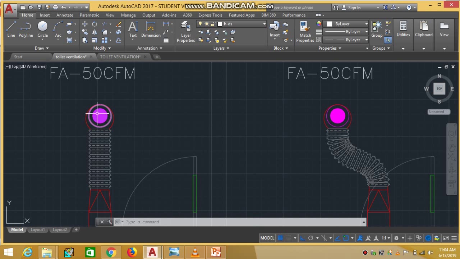Activate the Text annotation tool
Viewport: 460px width, 259px height.
[x=133, y=29]
